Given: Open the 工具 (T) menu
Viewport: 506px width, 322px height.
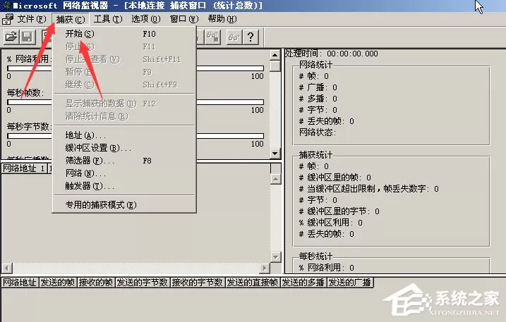Looking at the screenshot, I should 108,19.
